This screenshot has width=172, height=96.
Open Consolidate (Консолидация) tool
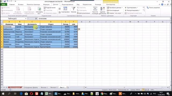tap(113, 10)
